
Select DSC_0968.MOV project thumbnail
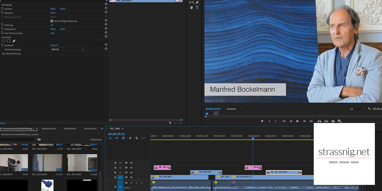point(14,162)
